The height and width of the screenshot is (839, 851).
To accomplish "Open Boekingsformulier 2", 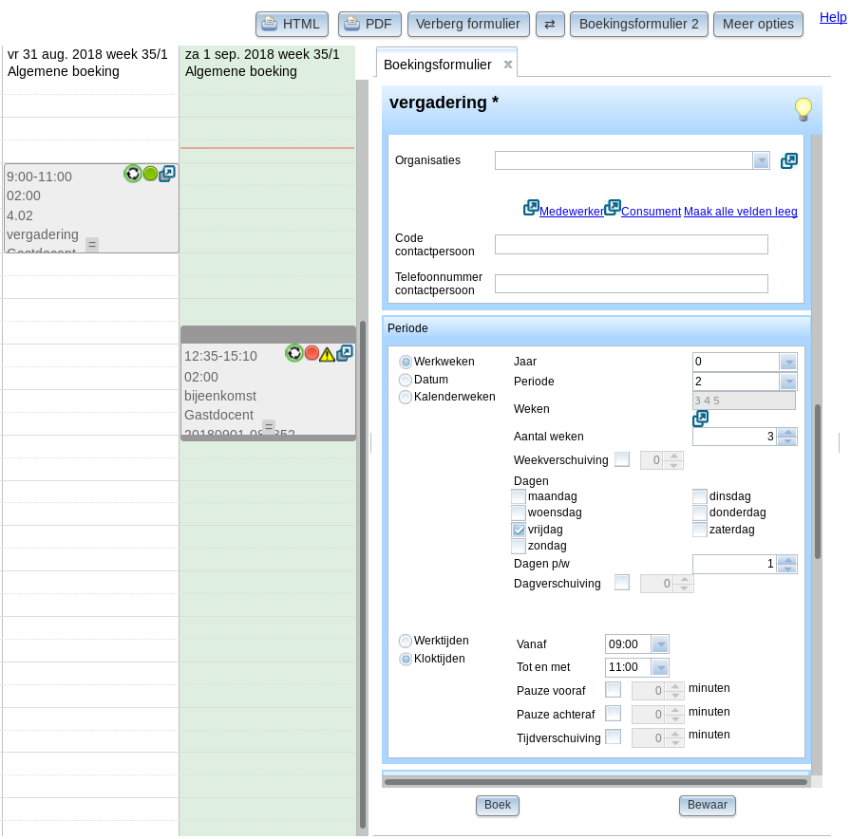I will pyautogui.click(x=639, y=25).
